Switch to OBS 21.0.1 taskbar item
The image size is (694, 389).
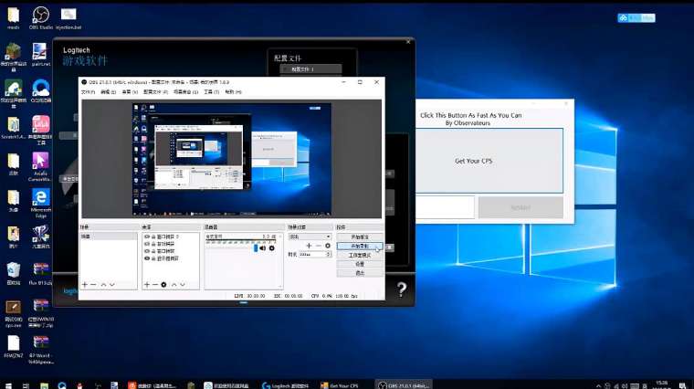[x=405, y=385]
